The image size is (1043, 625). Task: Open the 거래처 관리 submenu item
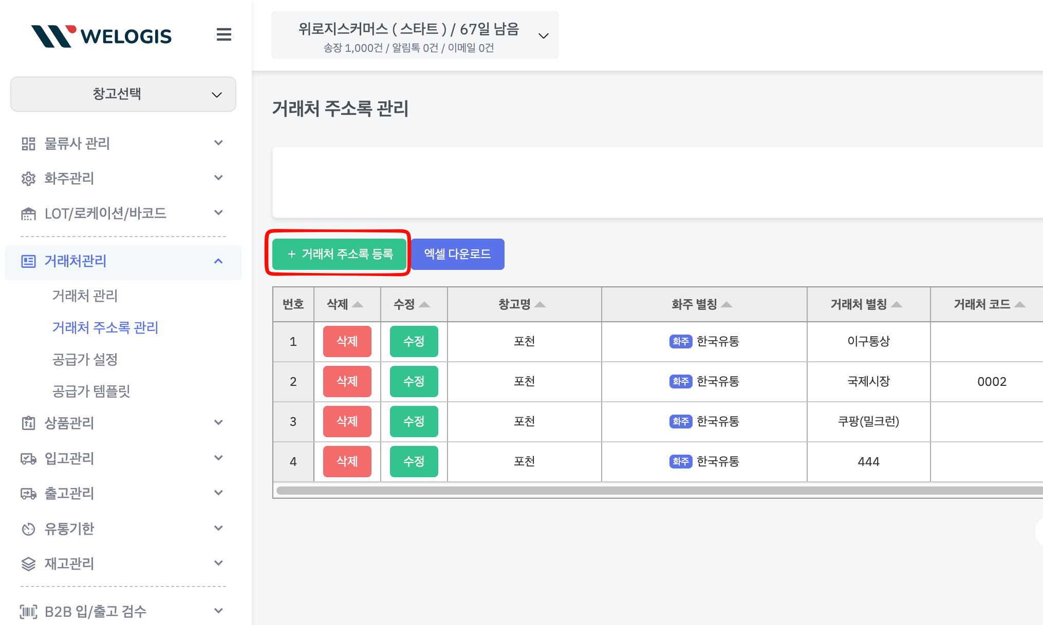[85, 296]
